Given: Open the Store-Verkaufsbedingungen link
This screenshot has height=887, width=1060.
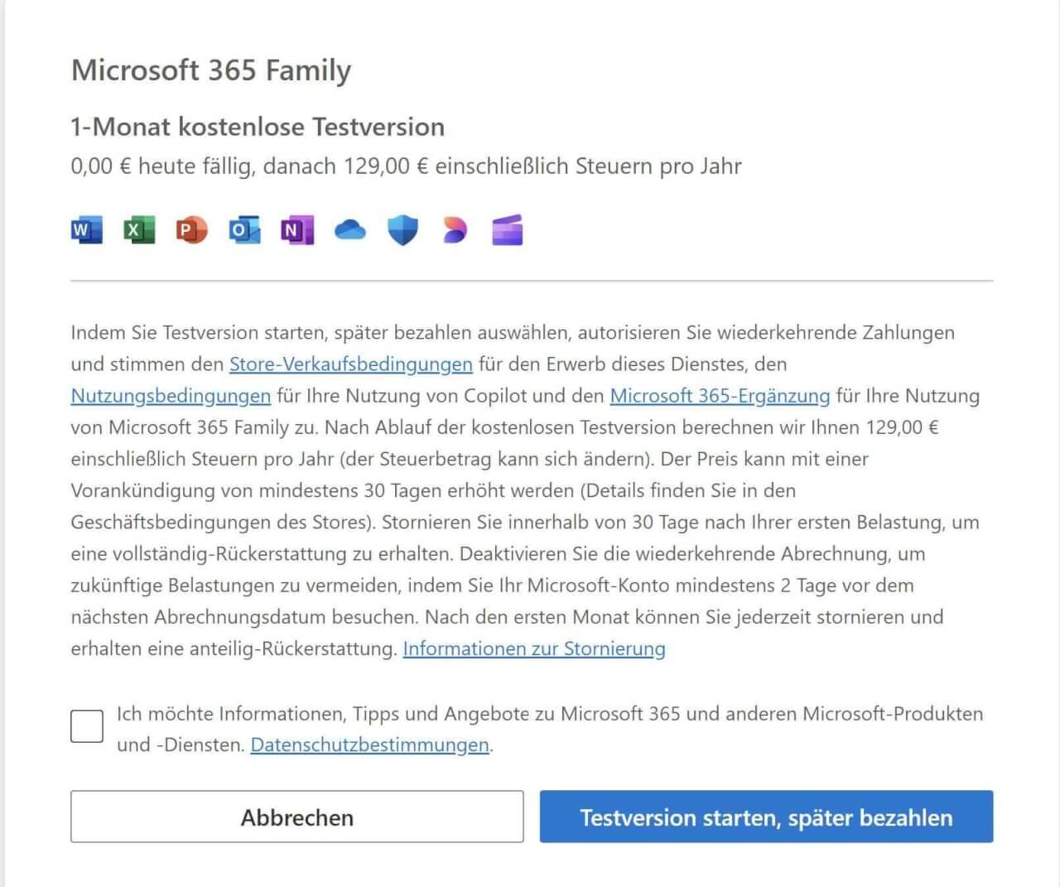Looking at the screenshot, I should (x=350, y=364).
